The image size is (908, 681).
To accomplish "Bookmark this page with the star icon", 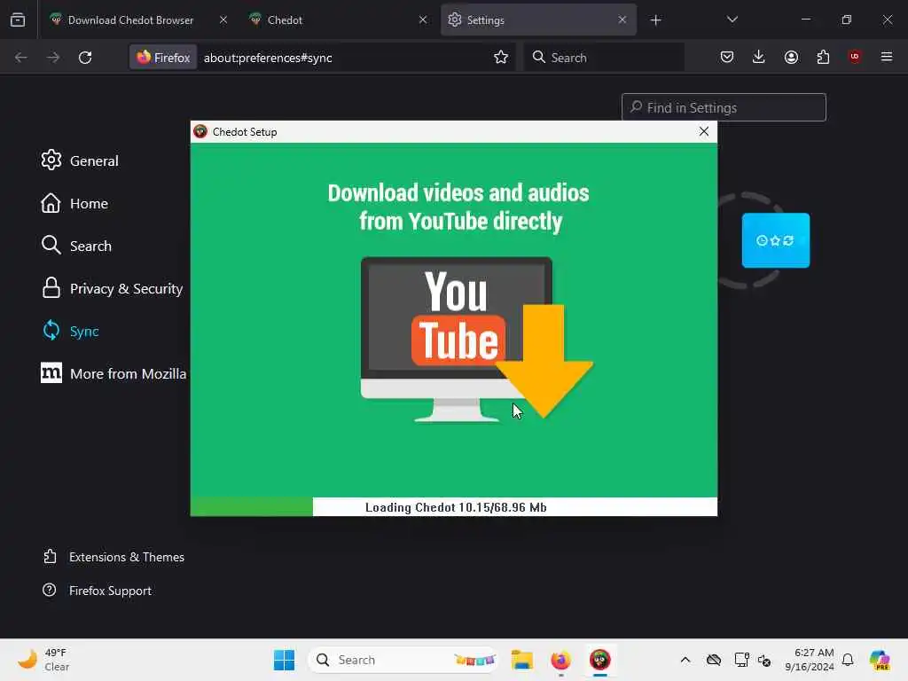I will click(501, 58).
